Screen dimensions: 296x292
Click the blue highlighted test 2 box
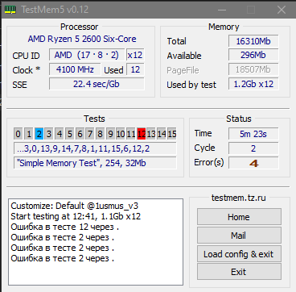click(39, 134)
